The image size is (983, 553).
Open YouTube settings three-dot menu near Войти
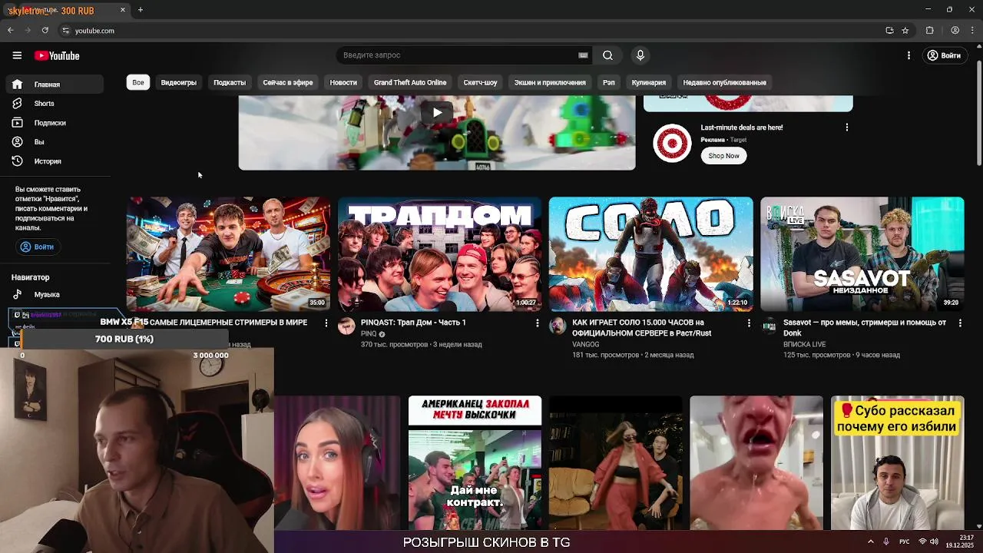tap(909, 55)
